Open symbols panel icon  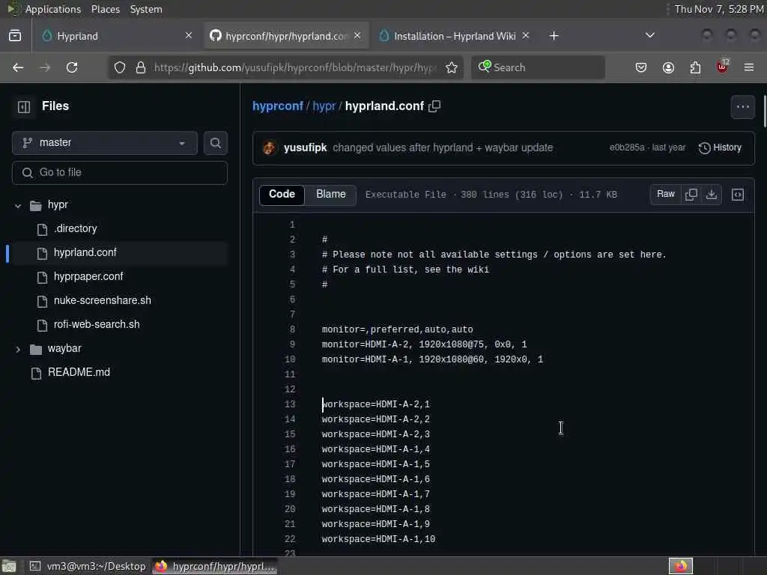click(738, 195)
